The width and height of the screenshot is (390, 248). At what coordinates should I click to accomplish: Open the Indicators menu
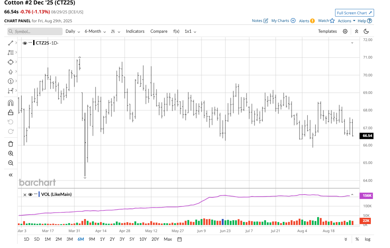[x=135, y=31]
